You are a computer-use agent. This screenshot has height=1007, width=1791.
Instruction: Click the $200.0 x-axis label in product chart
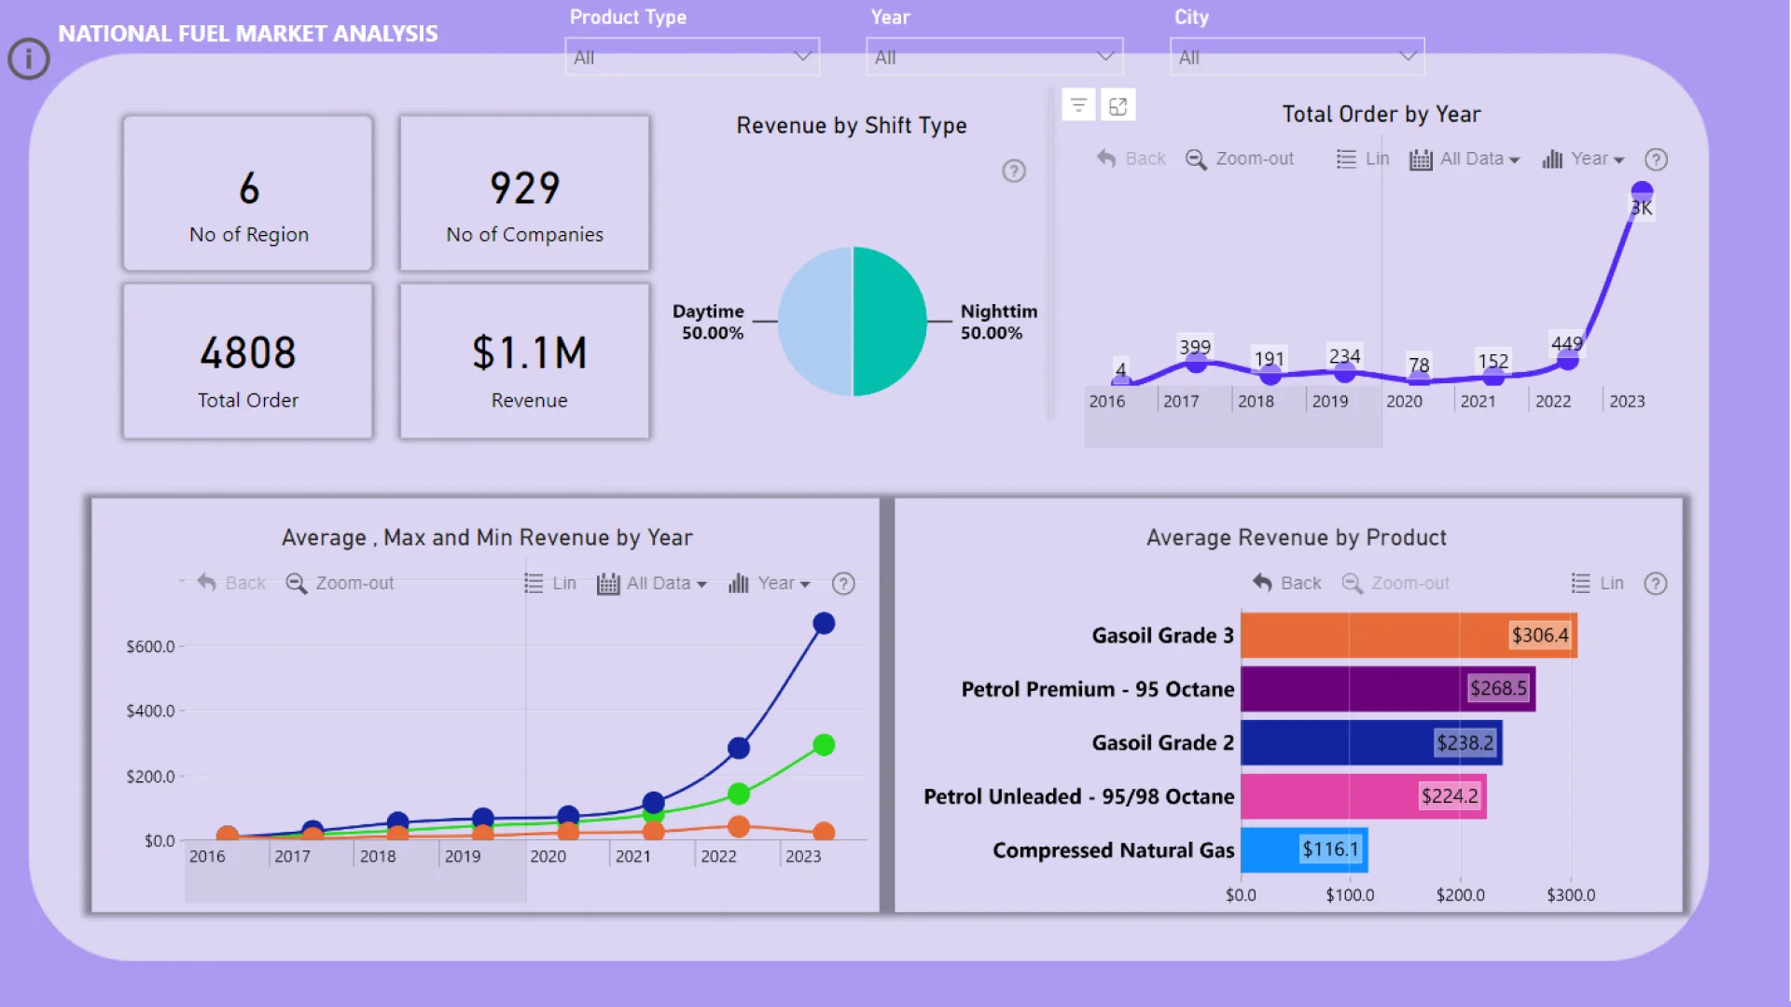pos(1460,895)
